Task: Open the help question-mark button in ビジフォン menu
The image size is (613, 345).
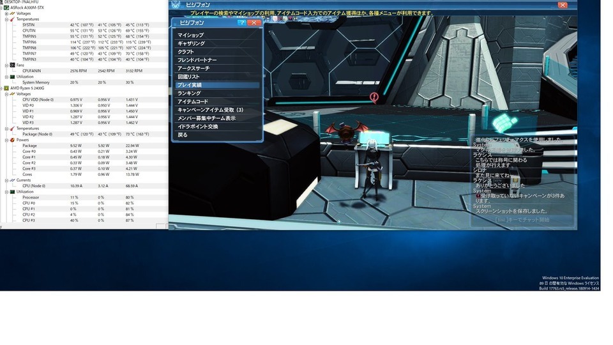Action: tap(241, 23)
